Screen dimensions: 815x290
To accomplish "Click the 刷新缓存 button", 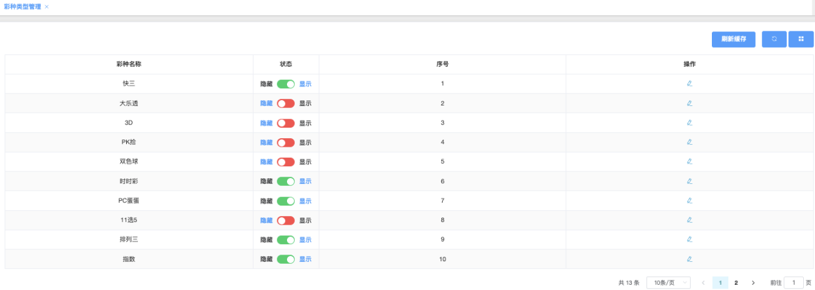I will click(734, 39).
